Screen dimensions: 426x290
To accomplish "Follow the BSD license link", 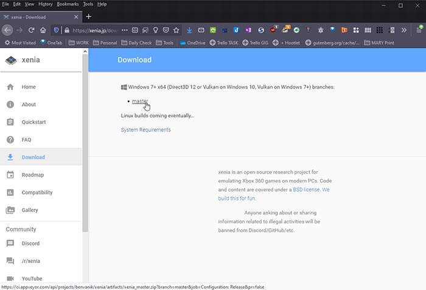I will tap(306, 189).
